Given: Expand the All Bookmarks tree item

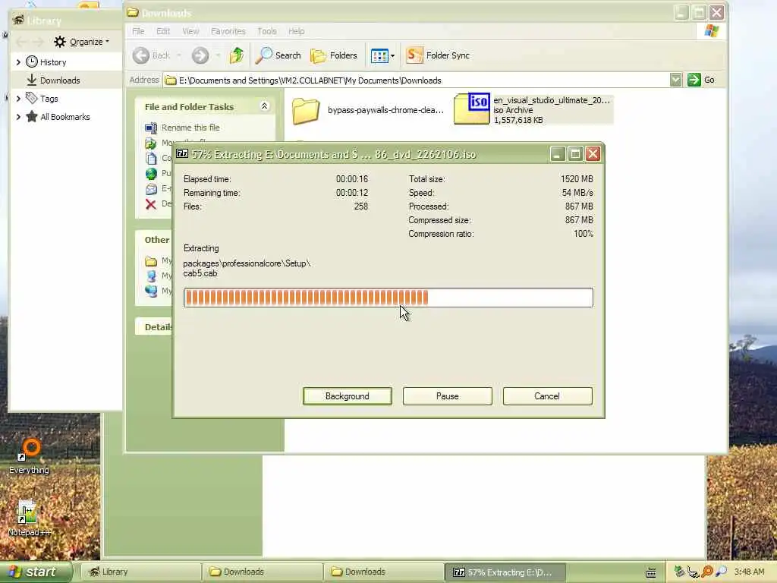Looking at the screenshot, I should click(x=18, y=117).
